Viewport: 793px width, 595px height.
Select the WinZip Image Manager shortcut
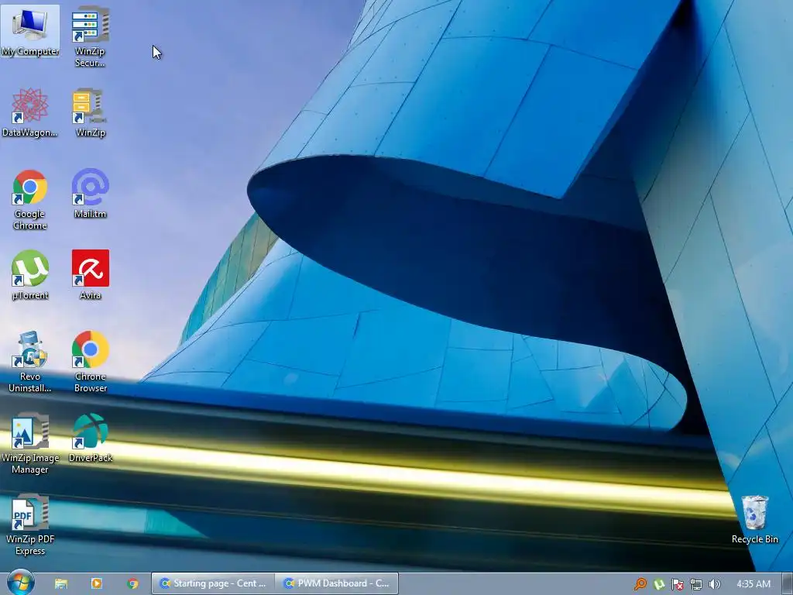[30, 444]
